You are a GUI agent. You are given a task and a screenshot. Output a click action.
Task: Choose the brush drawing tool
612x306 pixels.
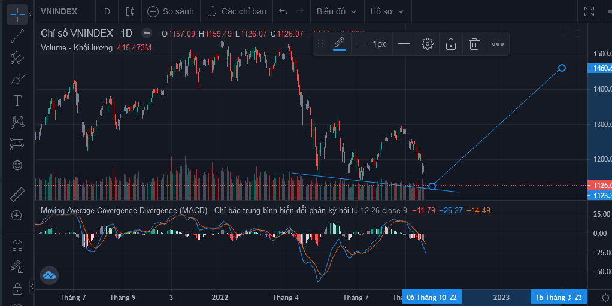click(17, 79)
